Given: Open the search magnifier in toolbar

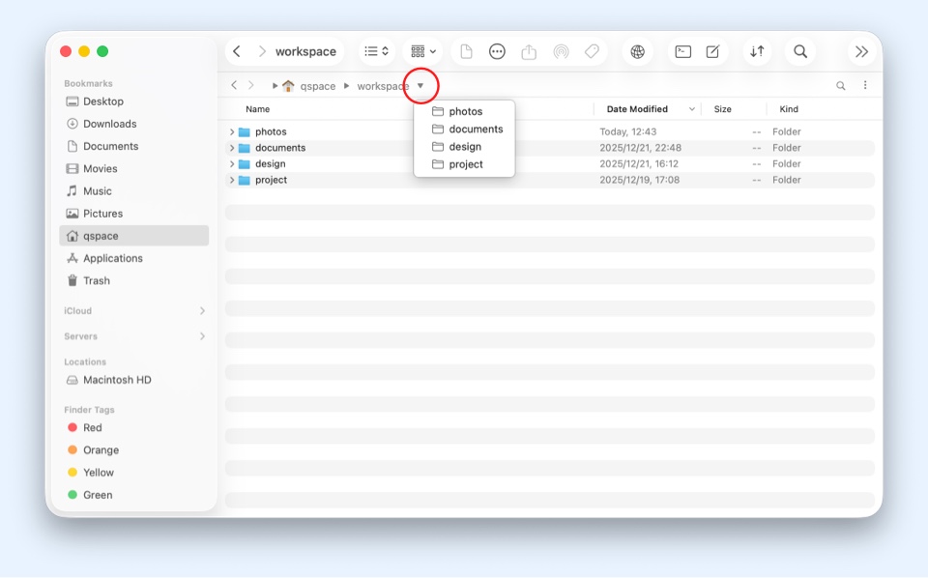Looking at the screenshot, I should pyautogui.click(x=800, y=51).
